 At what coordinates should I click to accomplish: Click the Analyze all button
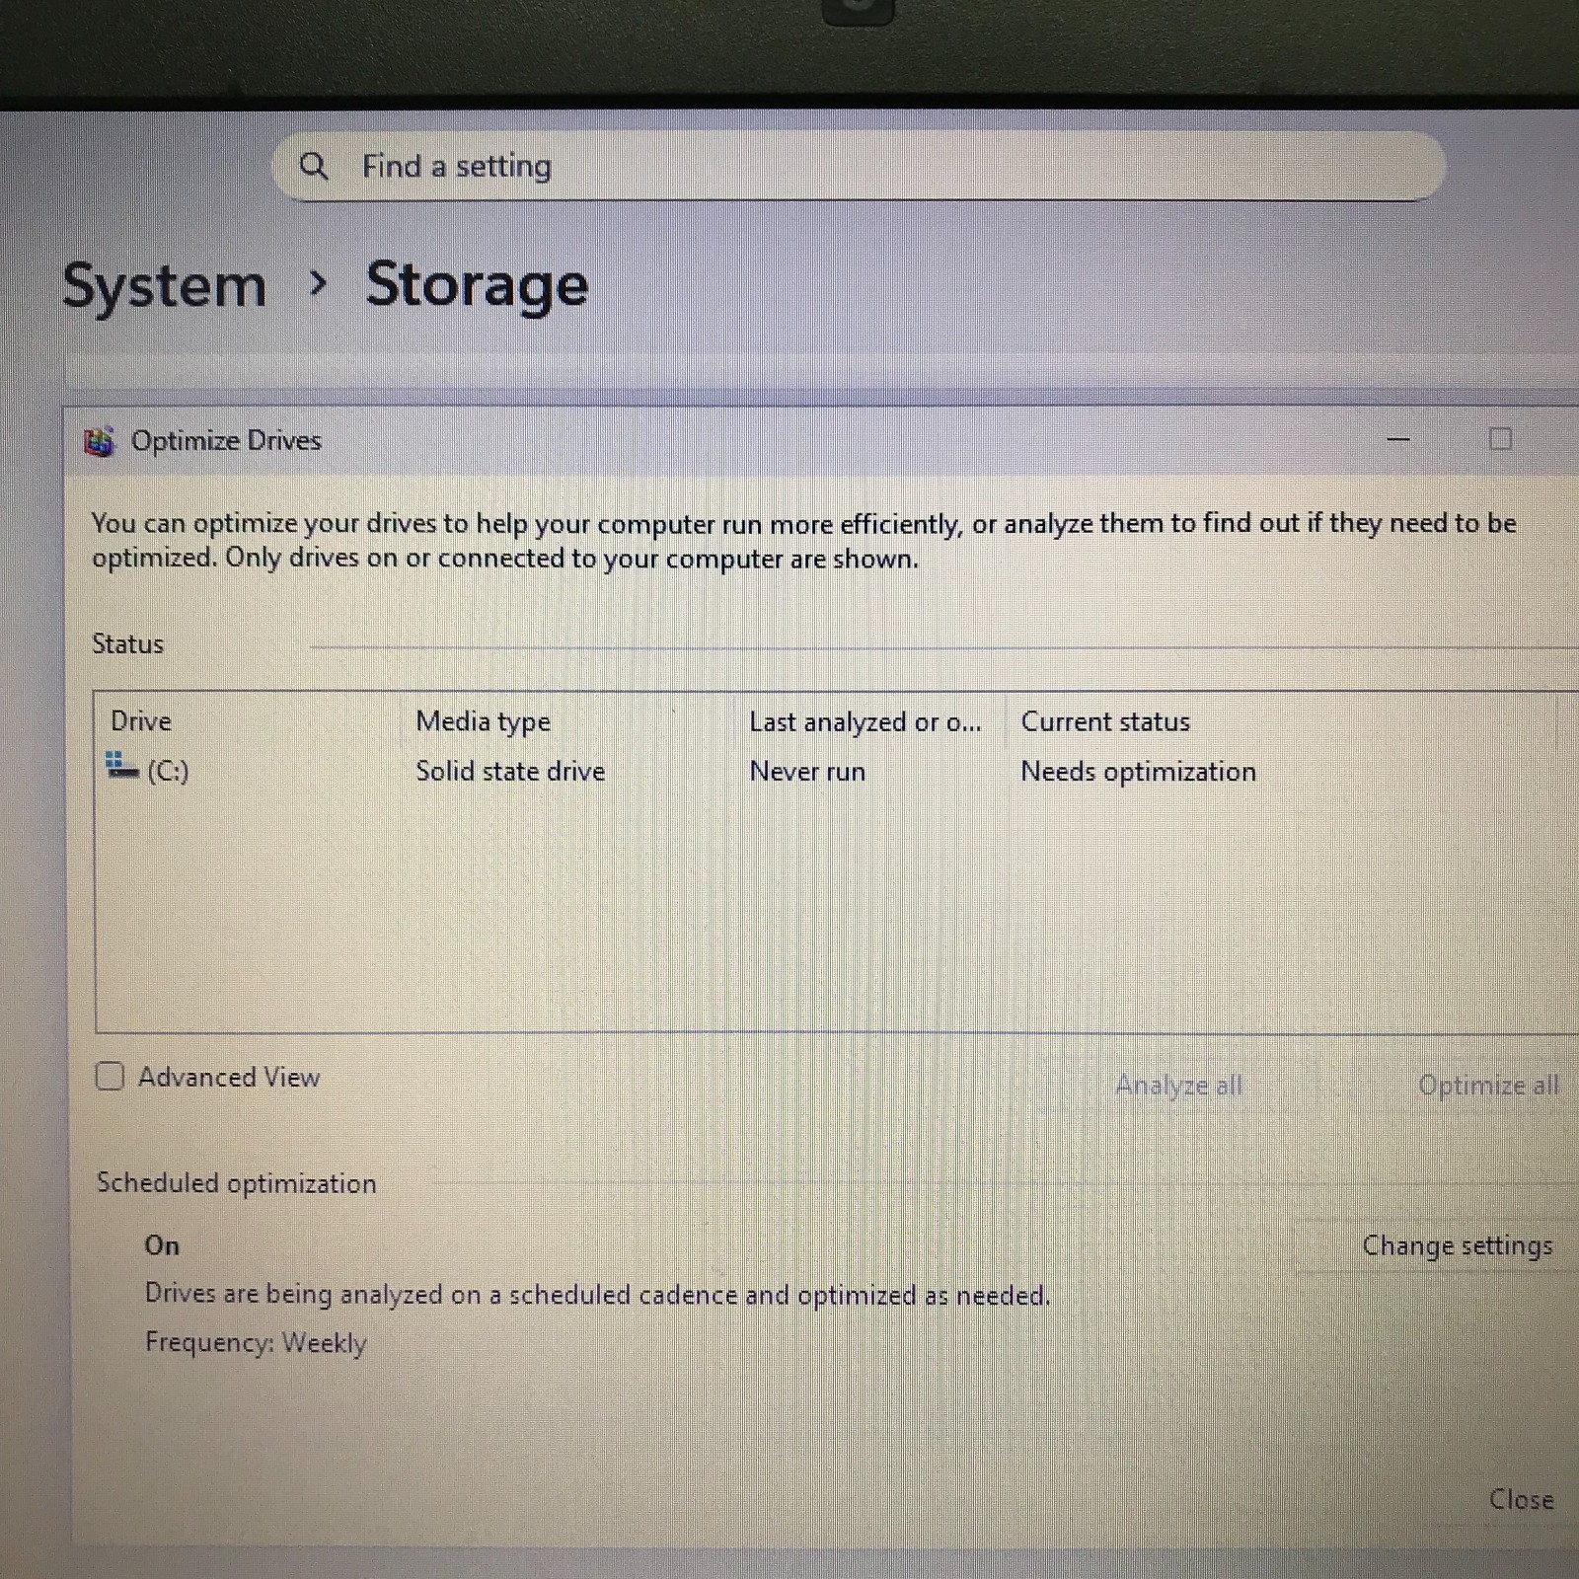(1178, 1086)
